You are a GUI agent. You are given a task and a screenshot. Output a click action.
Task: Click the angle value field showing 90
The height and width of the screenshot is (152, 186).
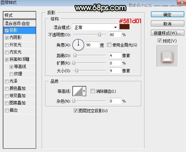92,45
